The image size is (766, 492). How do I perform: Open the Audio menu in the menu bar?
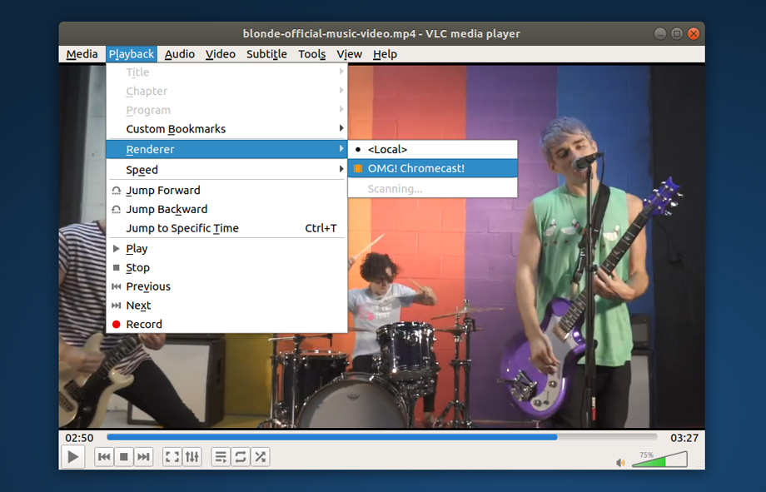pos(179,54)
